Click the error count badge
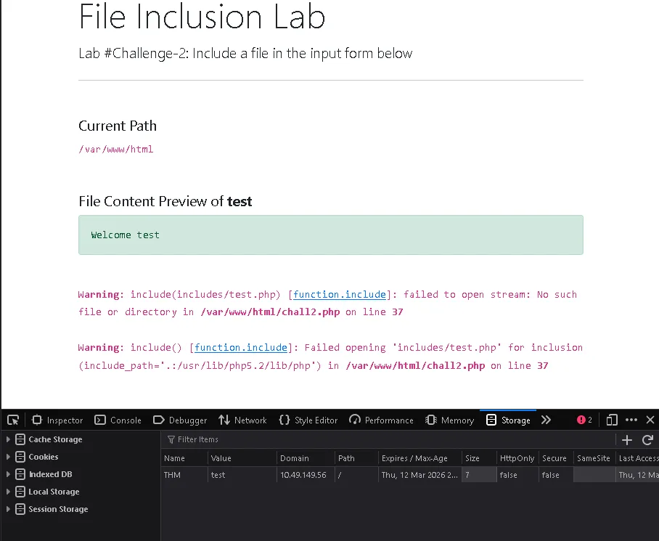Viewport: 659px width, 541px height. (584, 420)
